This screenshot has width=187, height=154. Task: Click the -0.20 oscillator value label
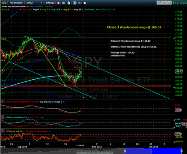(x=178, y=110)
